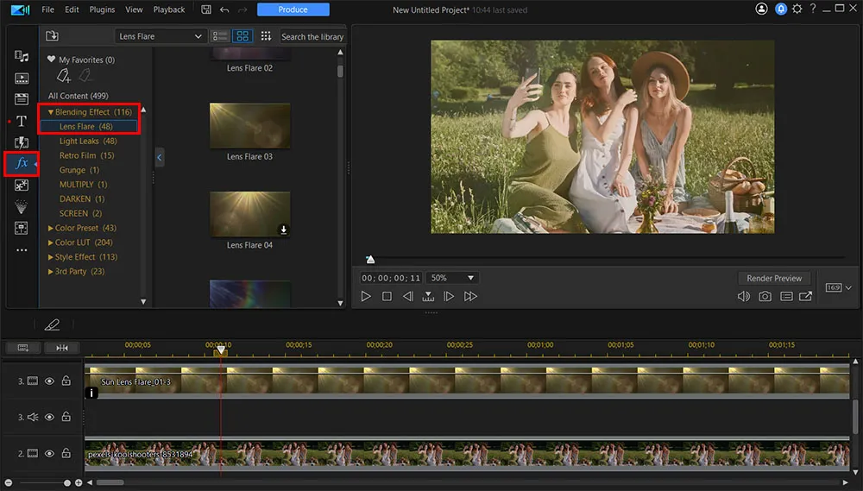Click the Render Preview button

(774, 278)
